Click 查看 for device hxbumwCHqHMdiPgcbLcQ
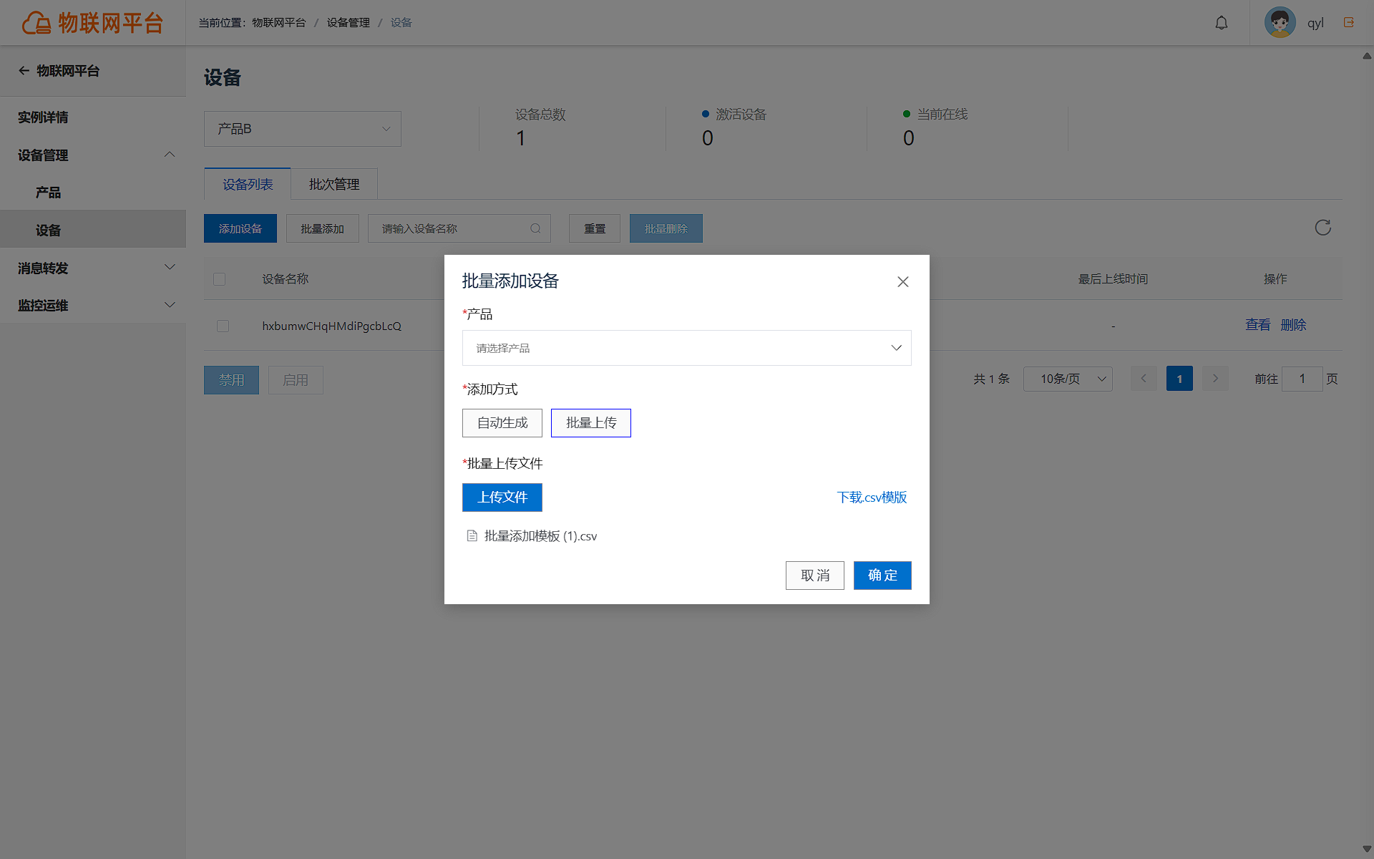 point(1258,325)
